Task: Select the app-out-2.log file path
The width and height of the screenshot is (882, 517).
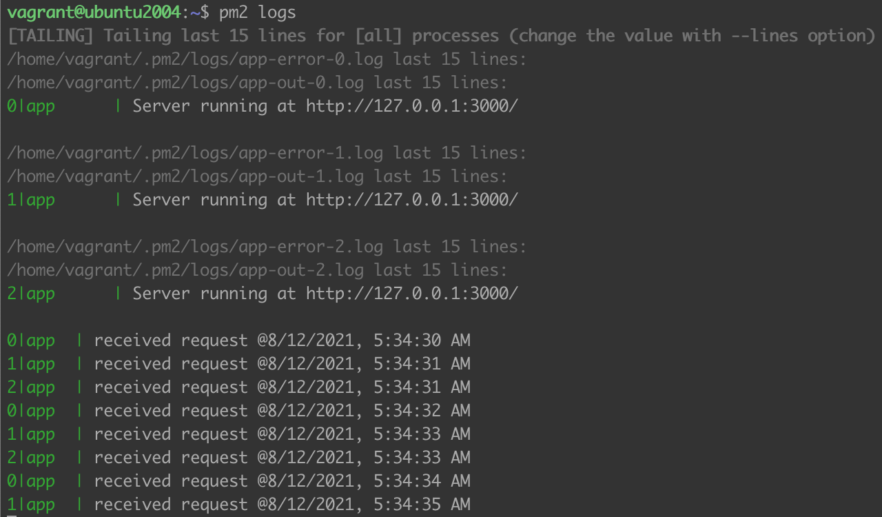Action: click(185, 270)
